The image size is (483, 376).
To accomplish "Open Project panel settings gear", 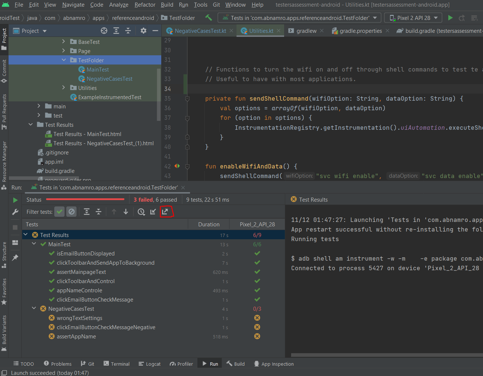I will 143,31.
